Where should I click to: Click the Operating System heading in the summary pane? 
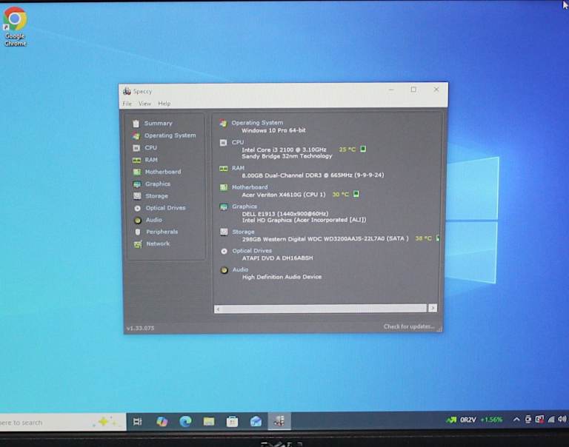(x=257, y=123)
